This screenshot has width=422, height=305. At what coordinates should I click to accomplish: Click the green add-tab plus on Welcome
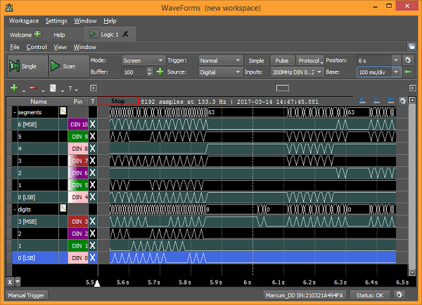pos(38,34)
